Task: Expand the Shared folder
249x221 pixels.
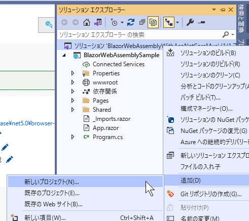Action: click(73, 110)
